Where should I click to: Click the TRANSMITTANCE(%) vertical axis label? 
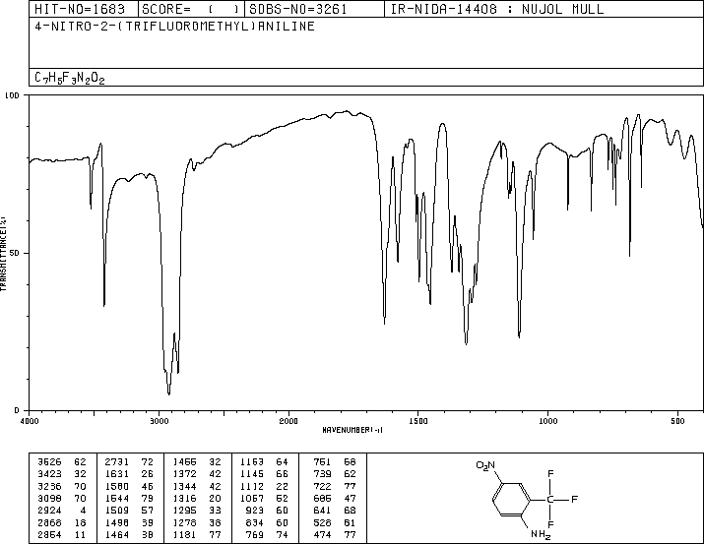click(3, 254)
